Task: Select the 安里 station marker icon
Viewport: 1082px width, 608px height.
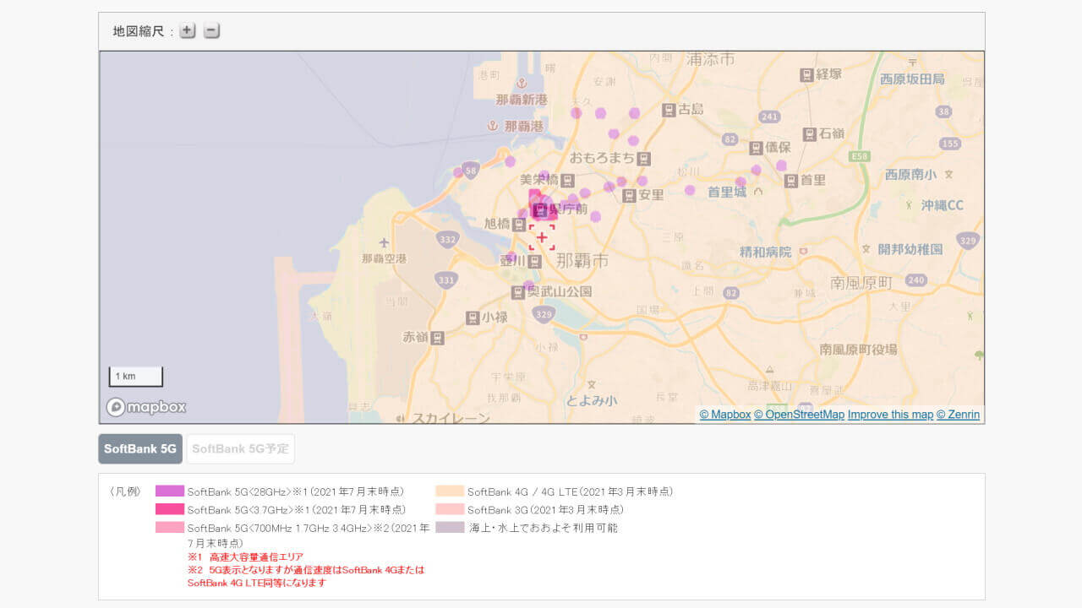Action: 629,196
